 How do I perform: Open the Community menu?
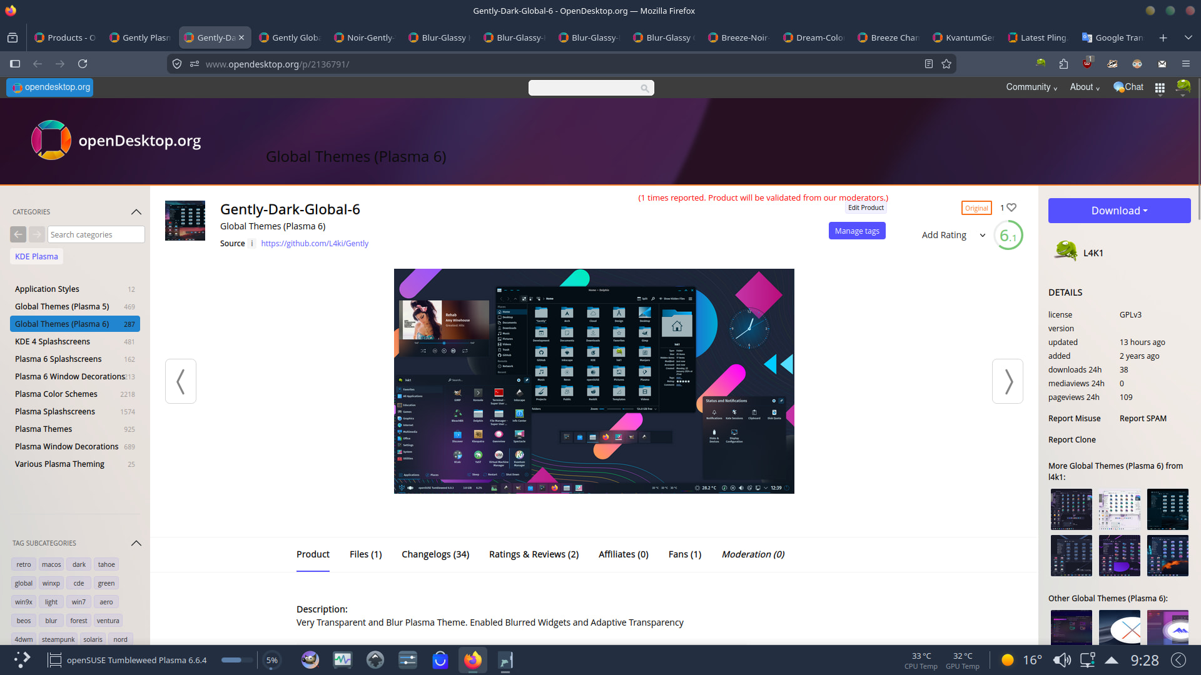pos(1031,87)
